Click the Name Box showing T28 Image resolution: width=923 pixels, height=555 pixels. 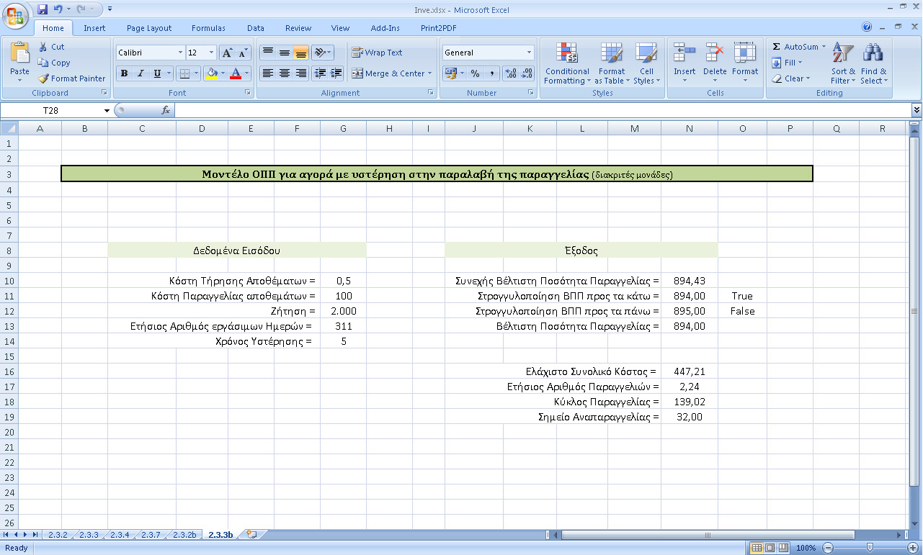pyautogui.click(x=50, y=110)
